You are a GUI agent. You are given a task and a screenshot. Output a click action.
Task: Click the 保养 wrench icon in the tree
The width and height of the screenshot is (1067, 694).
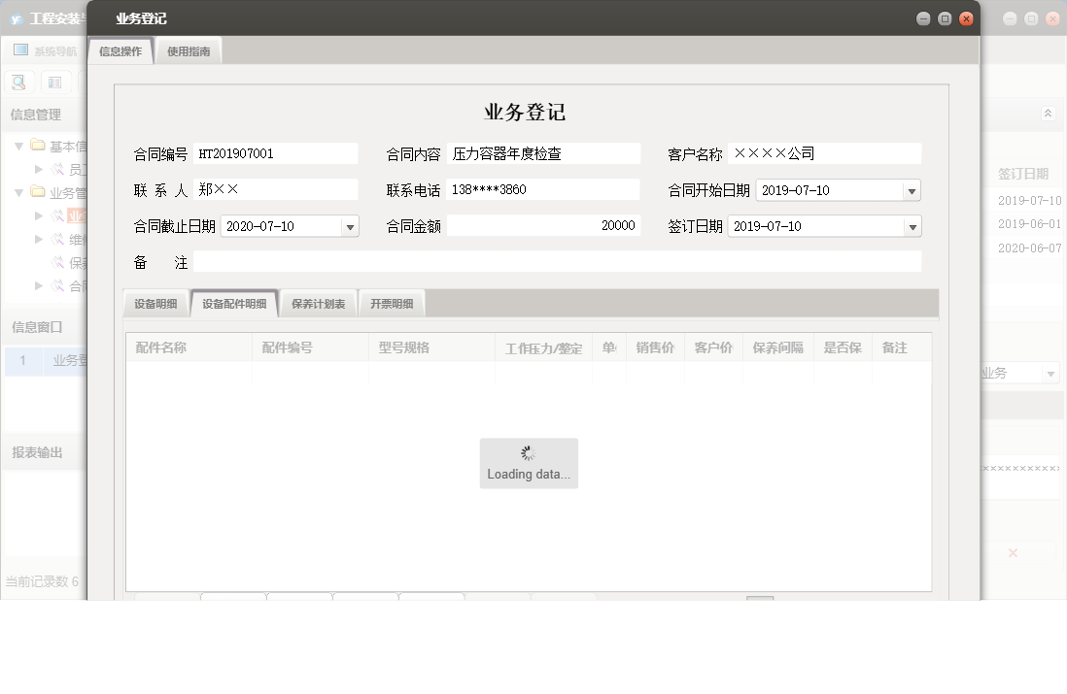pyautogui.click(x=57, y=261)
